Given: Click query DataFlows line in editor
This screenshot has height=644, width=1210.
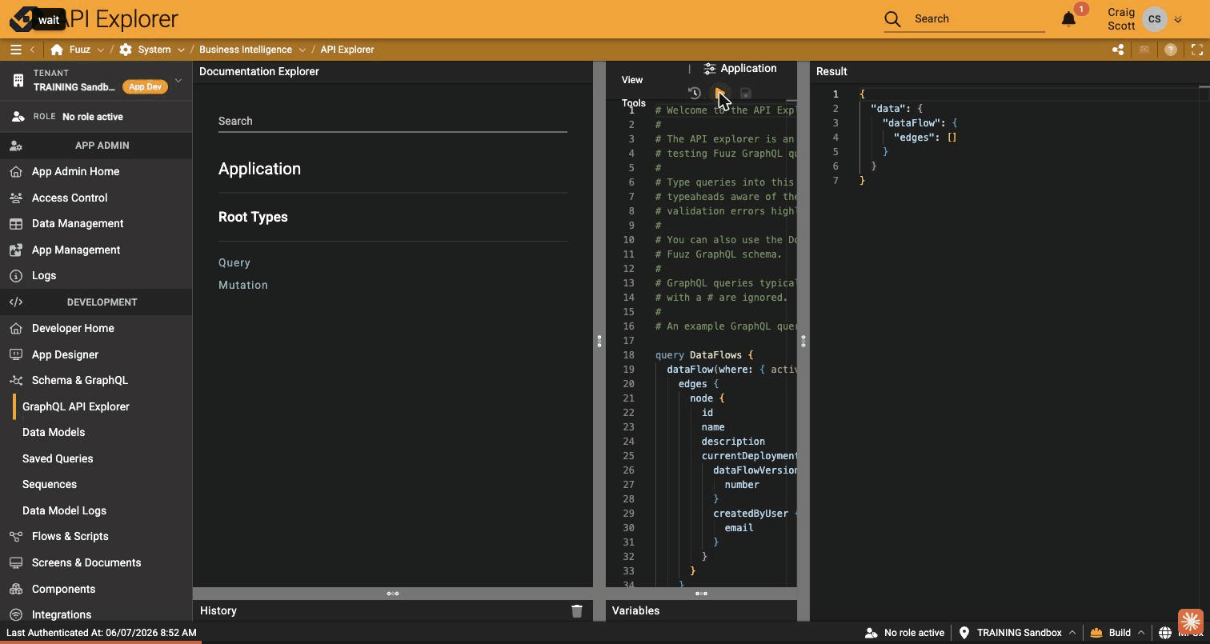Looking at the screenshot, I should 704,355.
